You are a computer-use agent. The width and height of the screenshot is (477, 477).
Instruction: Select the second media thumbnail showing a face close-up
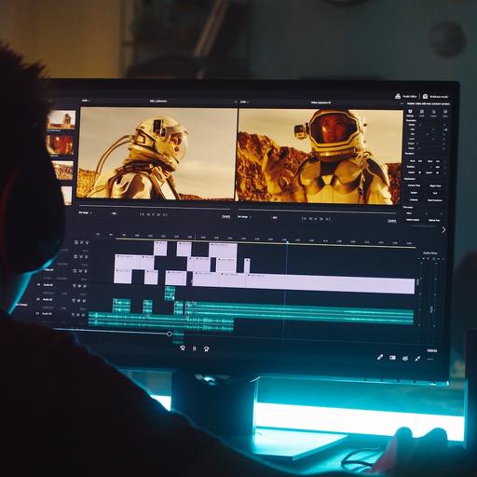click(60, 144)
